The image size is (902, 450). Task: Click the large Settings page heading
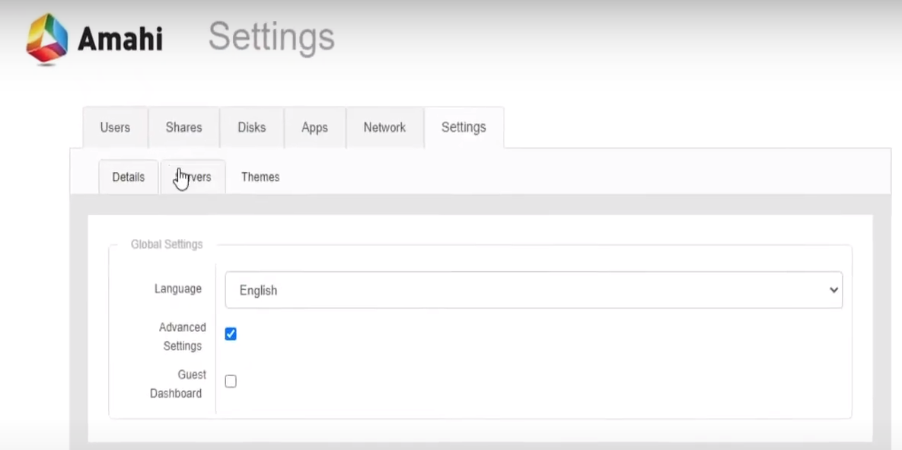271,37
